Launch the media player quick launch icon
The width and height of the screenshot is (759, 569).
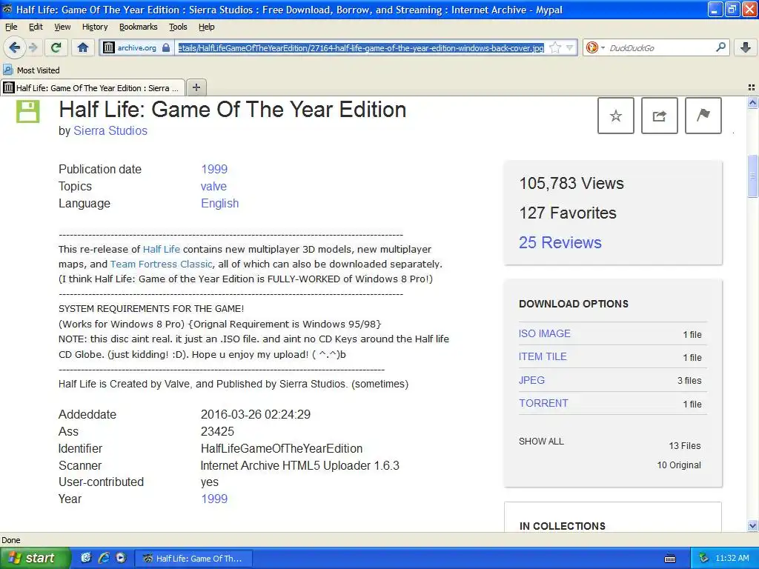(x=121, y=558)
